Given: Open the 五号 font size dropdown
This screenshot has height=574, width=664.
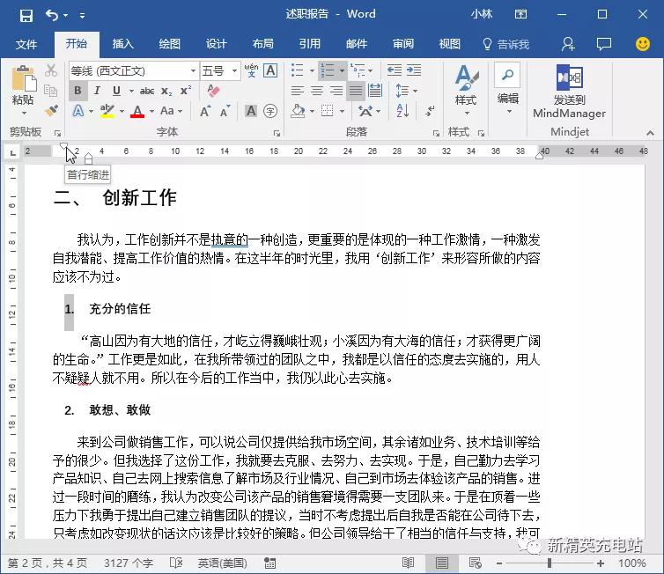Looking at the screenshot, I should coord(234,70).
